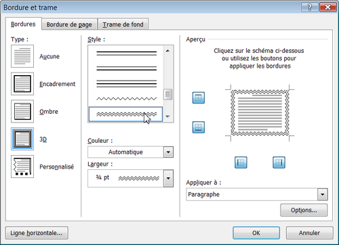Open the Trame de fond tab

[x=123, y=24]
